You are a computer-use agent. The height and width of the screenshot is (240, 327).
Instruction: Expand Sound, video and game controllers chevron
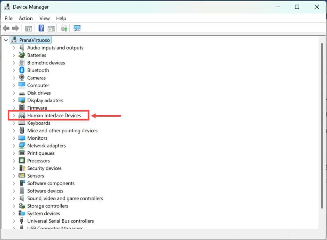14,198
